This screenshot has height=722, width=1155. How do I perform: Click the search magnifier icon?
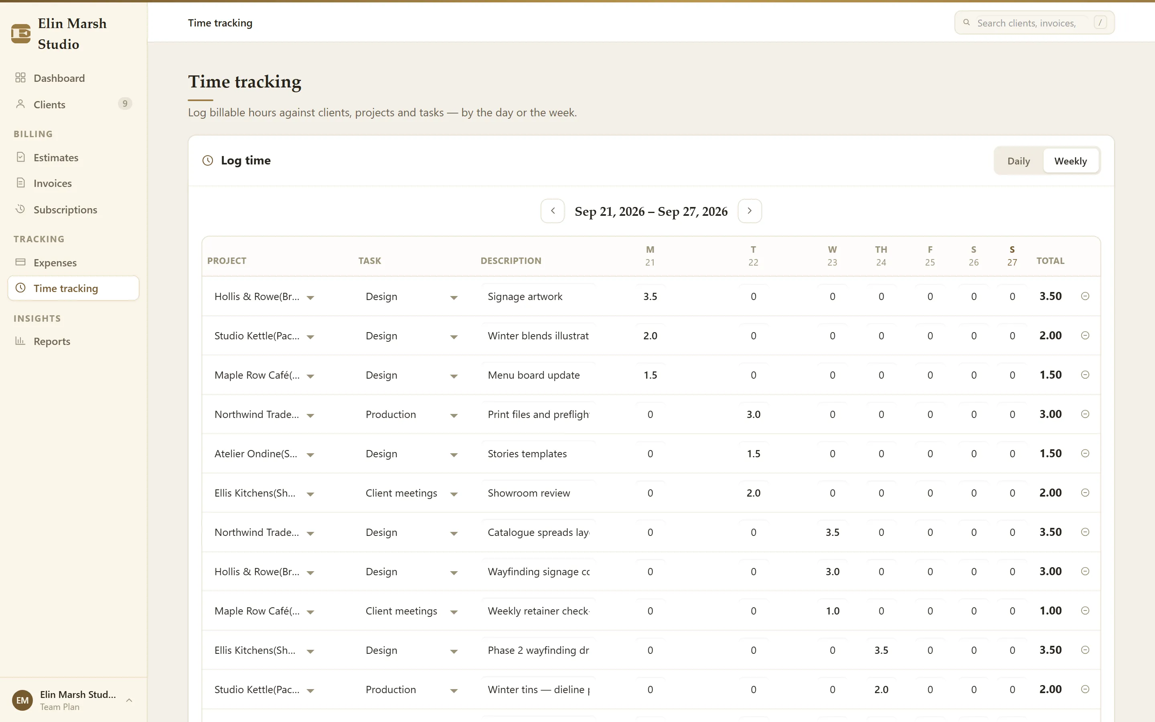pyautogui.click(x=967, y=22)
